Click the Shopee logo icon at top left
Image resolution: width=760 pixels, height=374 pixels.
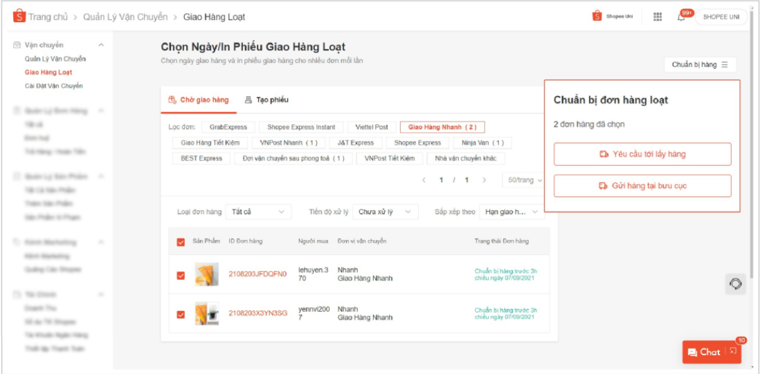19,17
